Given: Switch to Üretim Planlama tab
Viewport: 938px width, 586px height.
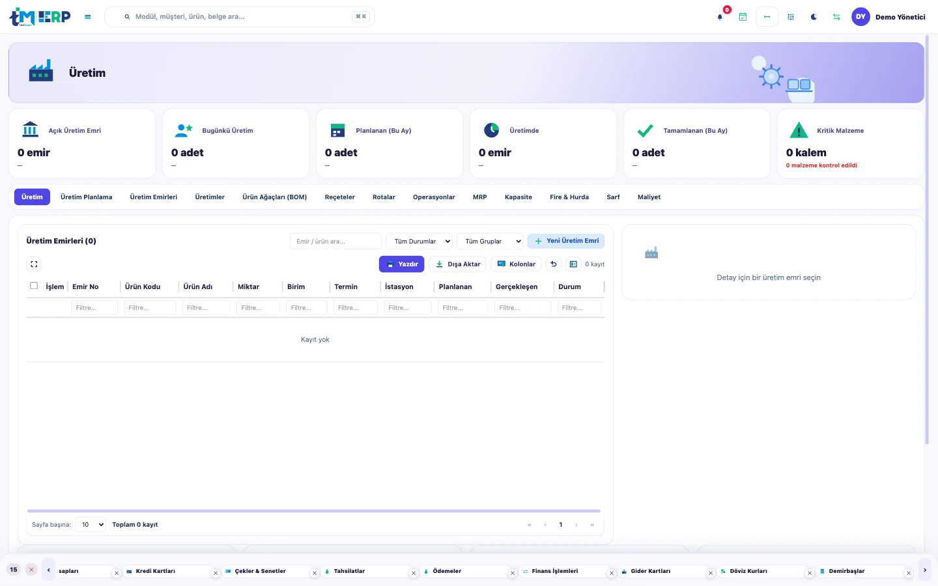Looking at the screenshot, I should 87,197.
